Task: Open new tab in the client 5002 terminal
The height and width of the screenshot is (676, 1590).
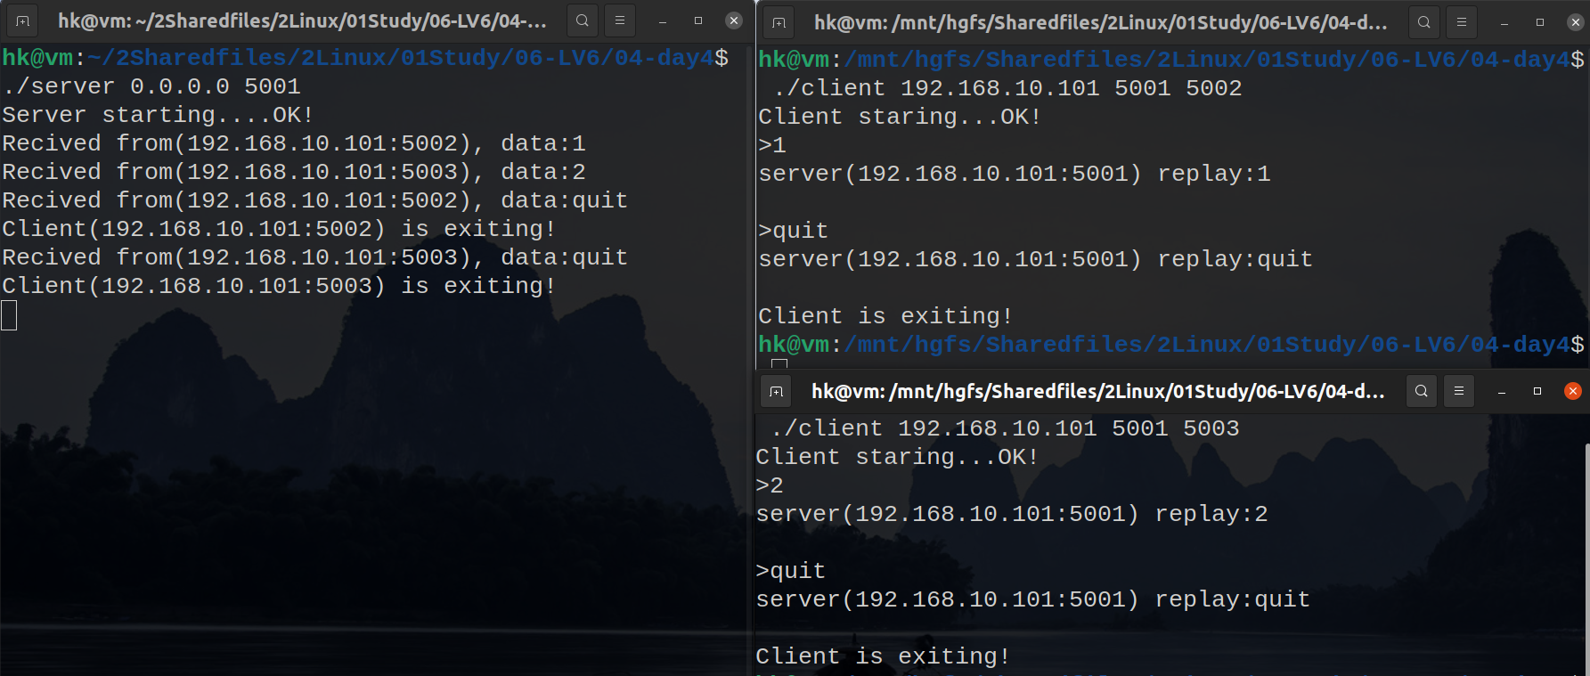Action: tap(779, 22)
